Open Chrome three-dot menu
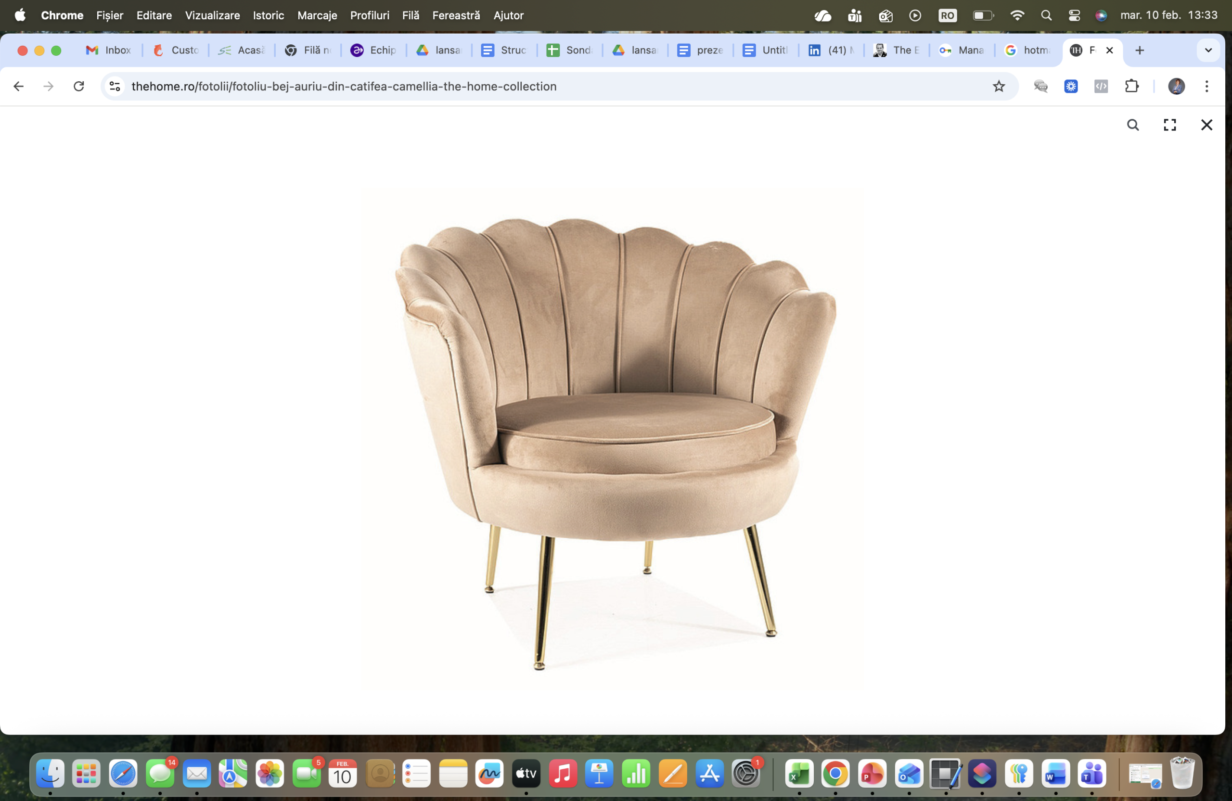Image resolution: width=1232 pixels, height=801 pixels. tap(1206, 87)
